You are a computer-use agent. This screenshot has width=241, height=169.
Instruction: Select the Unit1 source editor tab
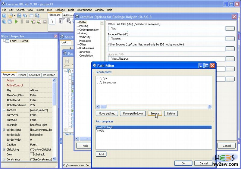[64, 42]
